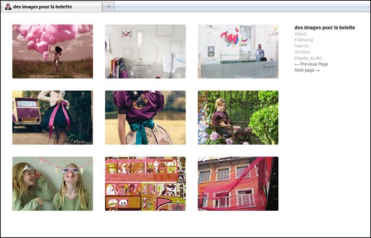This screenshot has height=238, width=371.
Task: Open the white room sewing machine thumbnail
Action: tap(145, 51)
